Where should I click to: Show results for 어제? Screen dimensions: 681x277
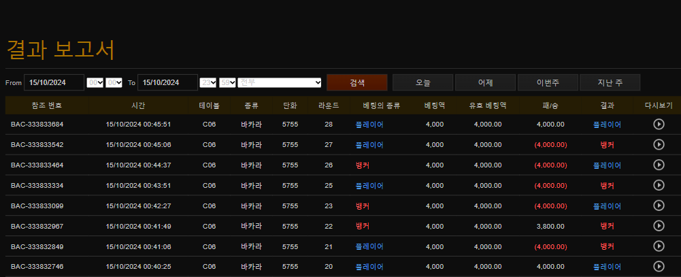coord(485,82)
